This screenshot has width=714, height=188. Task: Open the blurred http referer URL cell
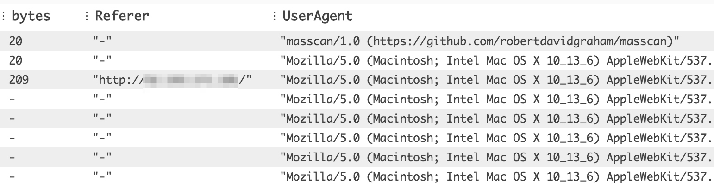[172, 80]
